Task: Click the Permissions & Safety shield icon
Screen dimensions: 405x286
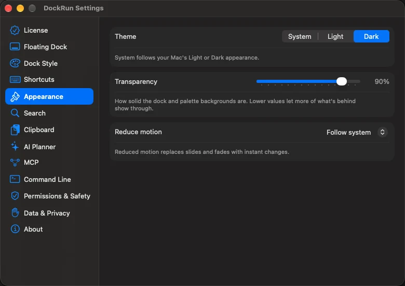Action: point(15,196)
